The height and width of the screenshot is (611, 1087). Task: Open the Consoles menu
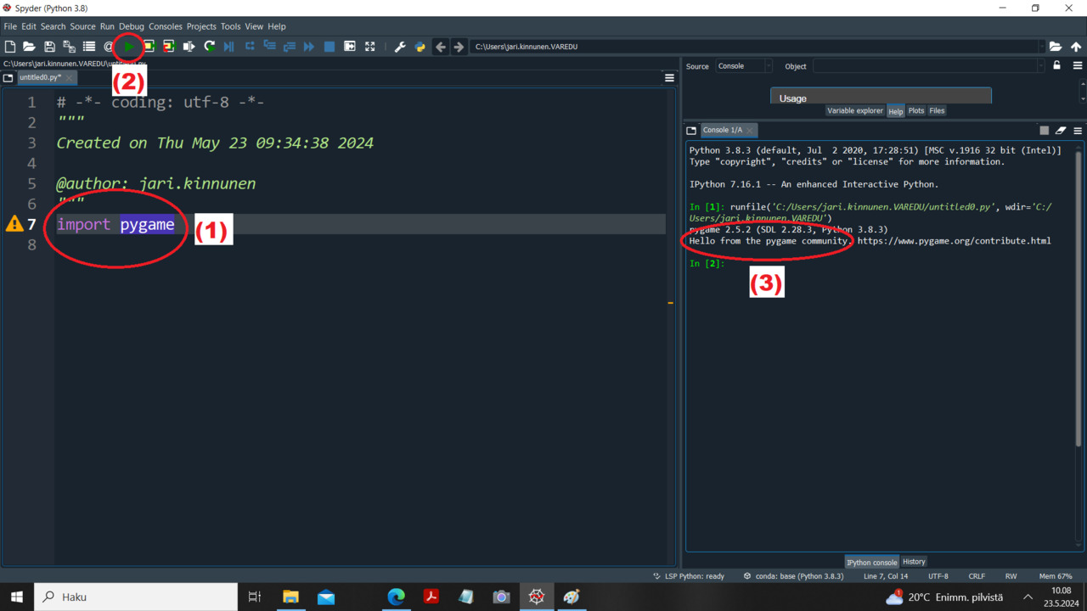point(166,26)
